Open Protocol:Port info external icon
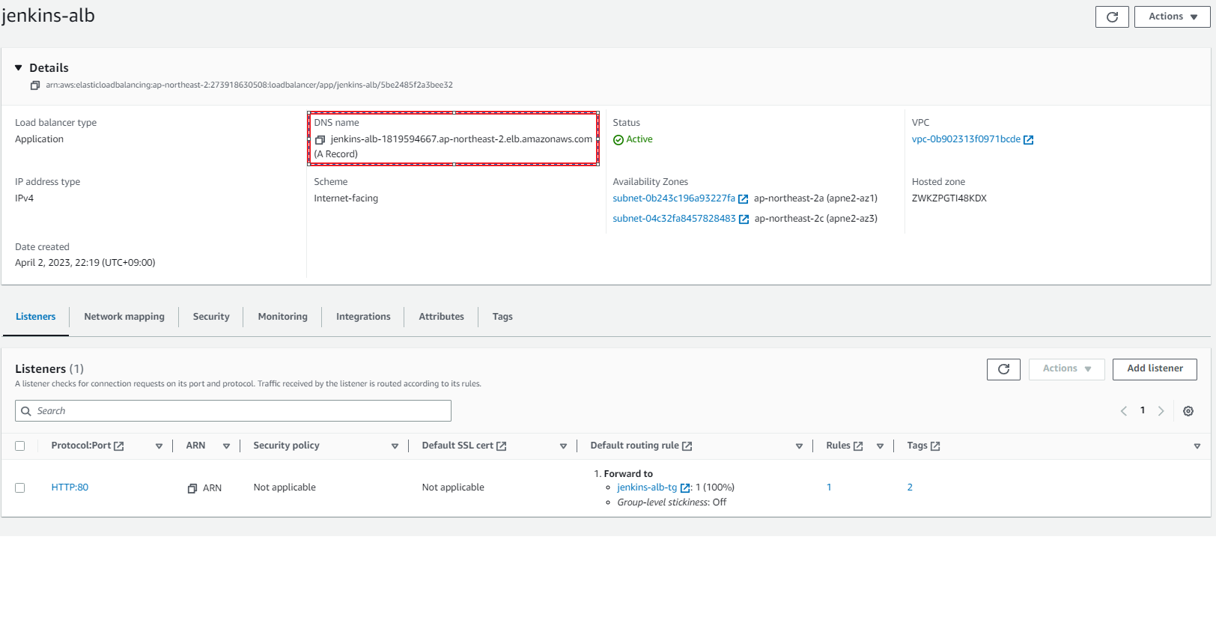This screenshot has height=632, width=1216. click(x=118, y=446)
